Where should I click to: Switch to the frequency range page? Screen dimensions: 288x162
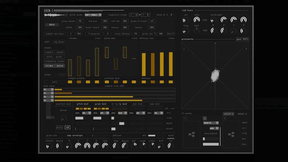[54, 61]
